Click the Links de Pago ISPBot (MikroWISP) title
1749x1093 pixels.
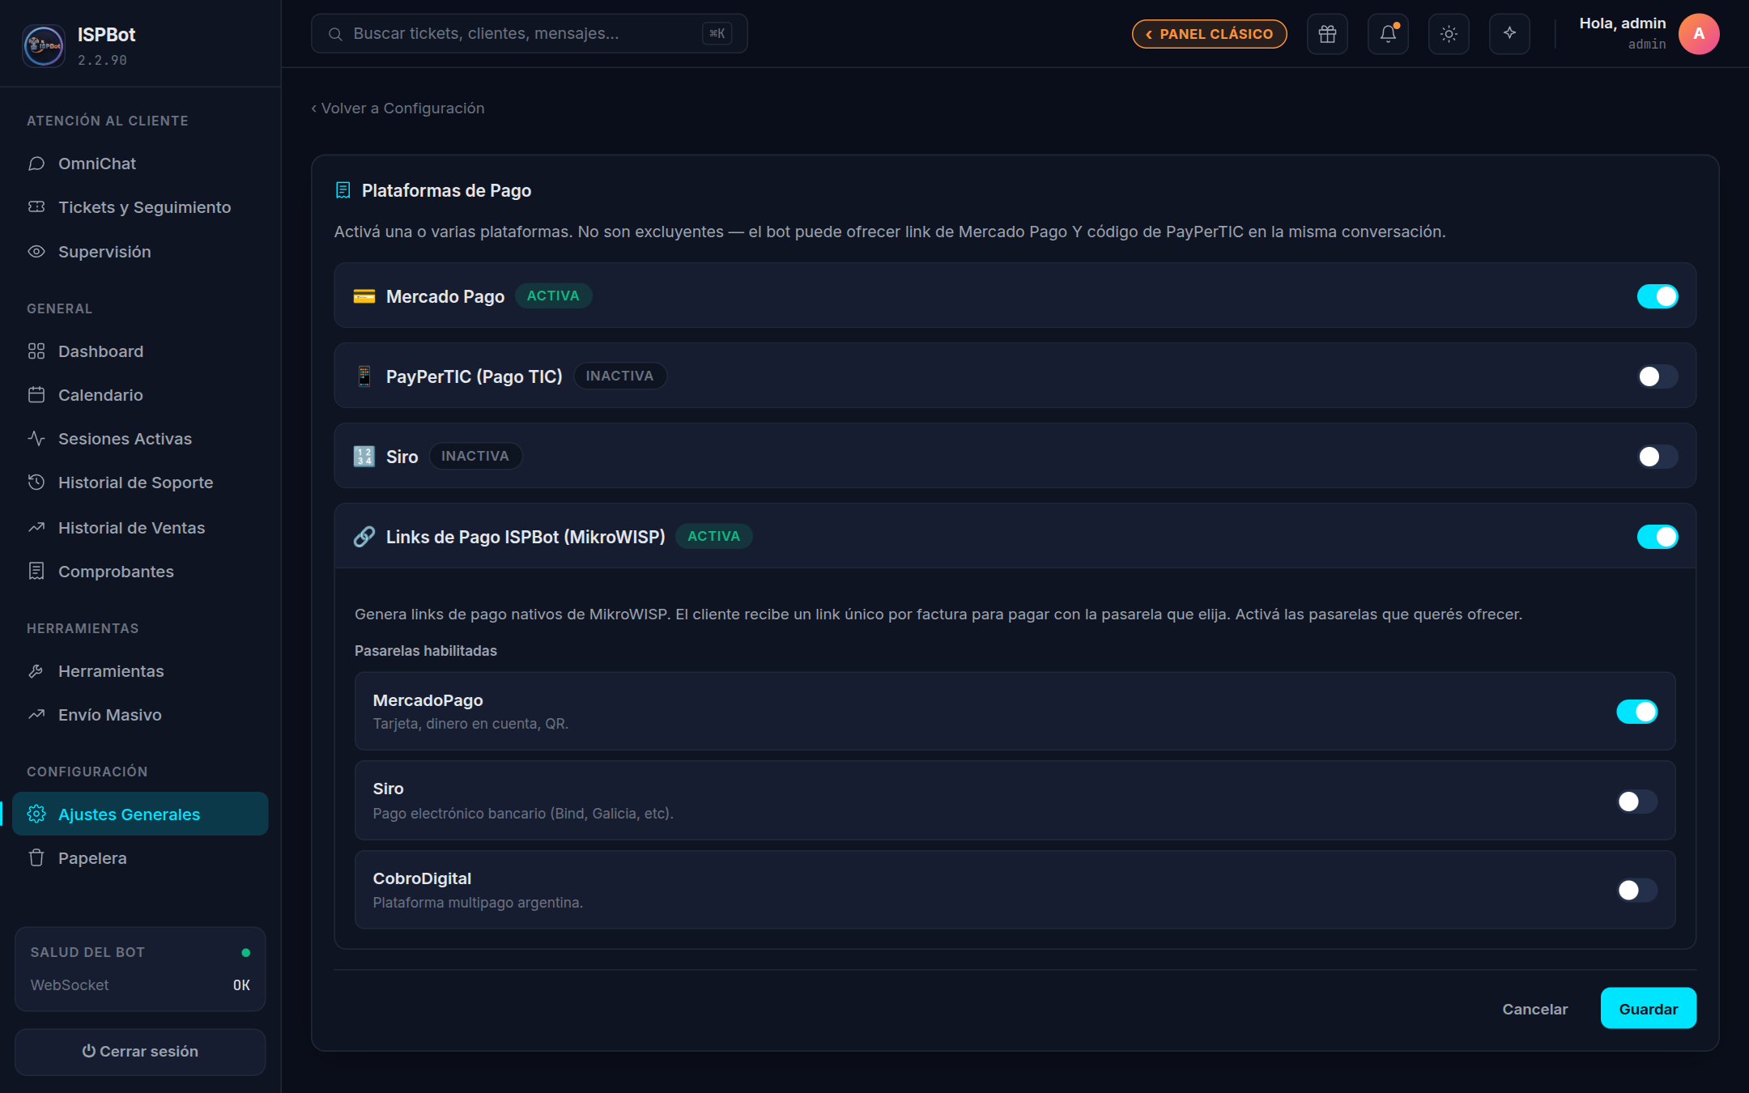(x=526, y=538)
